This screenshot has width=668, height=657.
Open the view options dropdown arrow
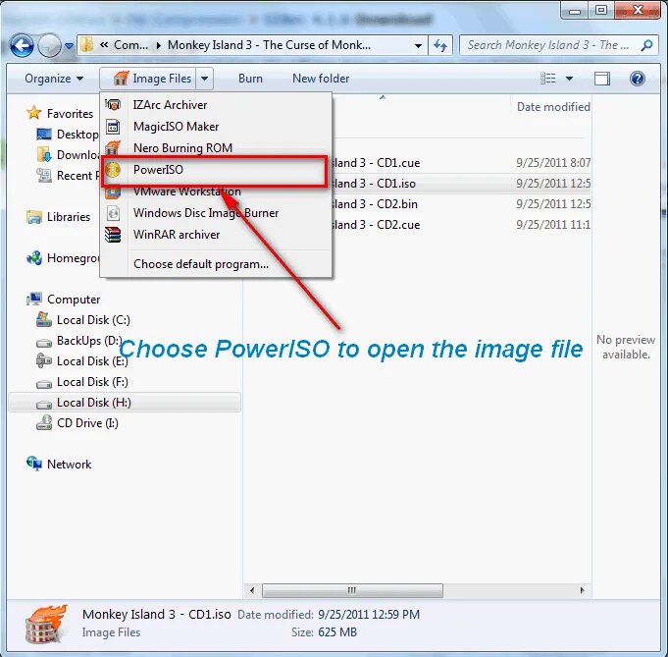tap(569, 79)
